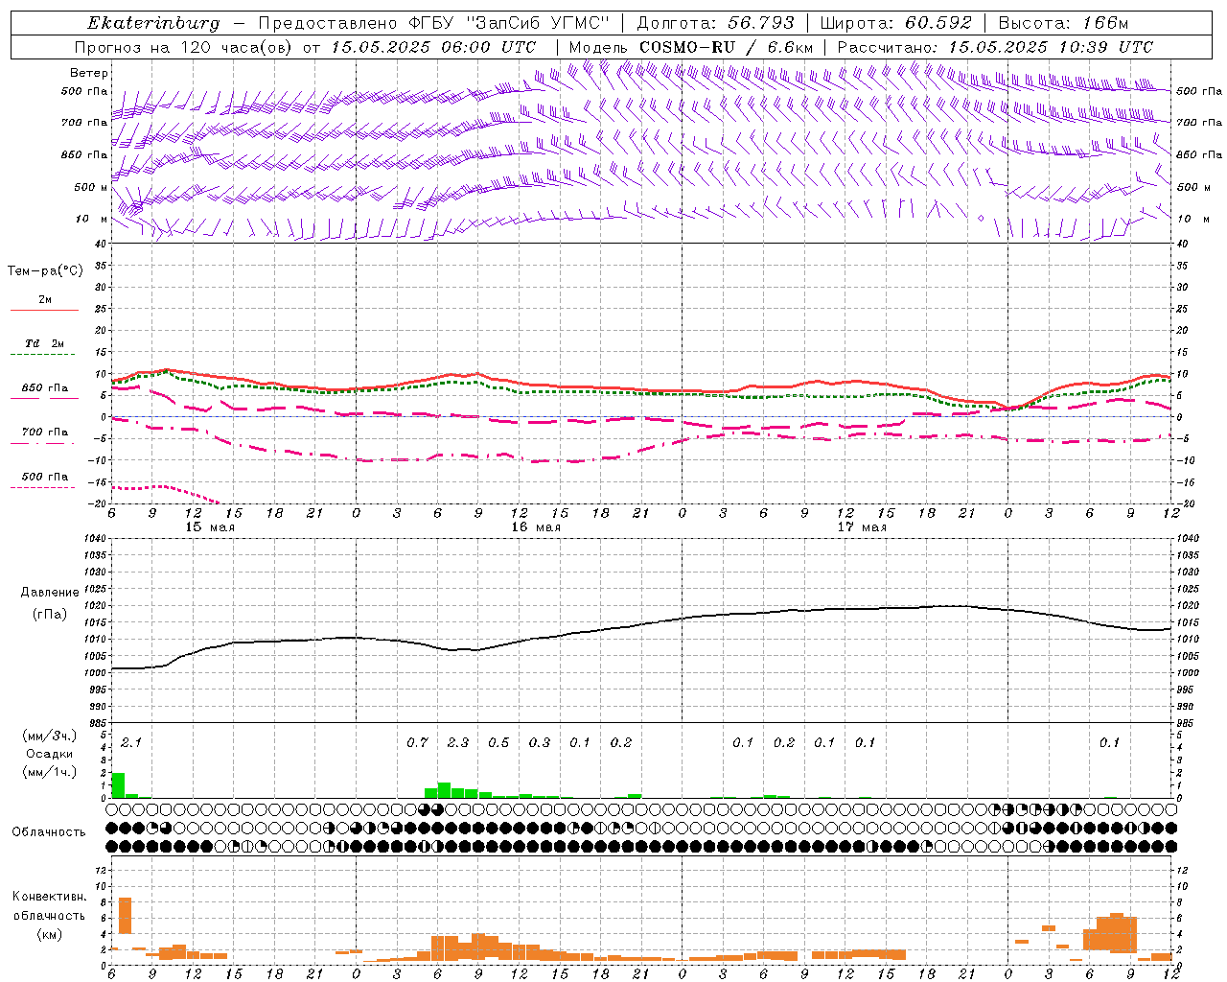Click the 'Конвективн.' label

[x=50, y=897]
